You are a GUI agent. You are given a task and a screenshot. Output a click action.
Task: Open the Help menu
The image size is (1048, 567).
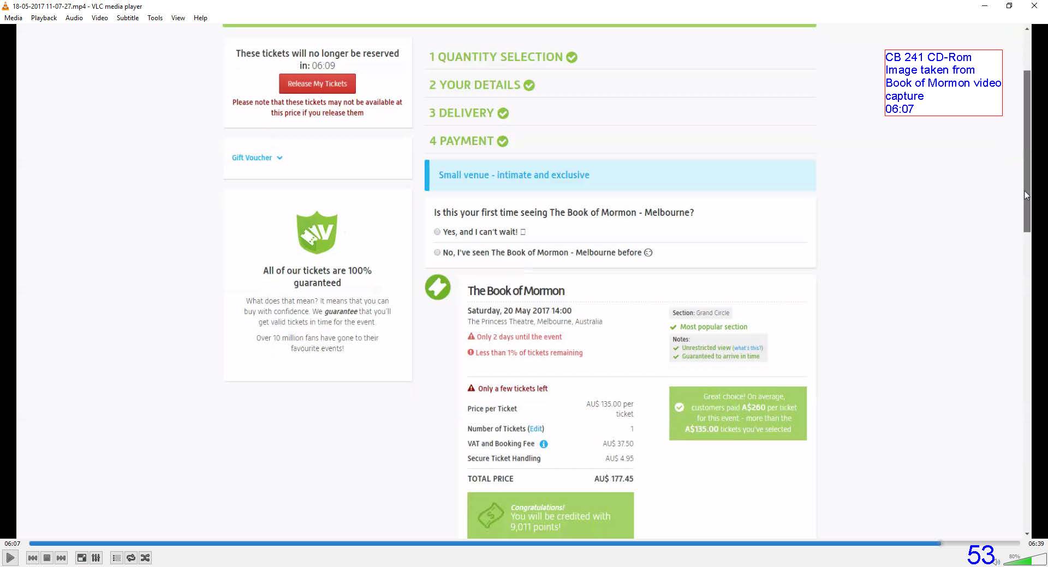click(x=200, y=17)
